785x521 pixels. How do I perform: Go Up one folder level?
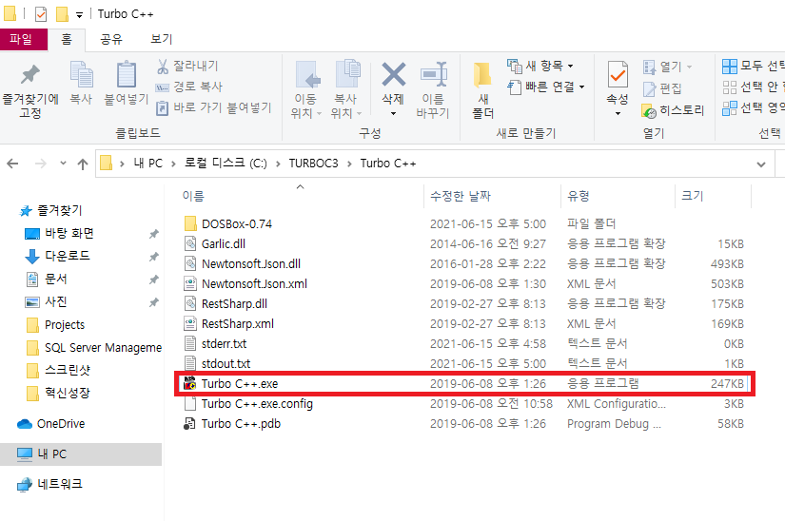(x=83, y=164)
